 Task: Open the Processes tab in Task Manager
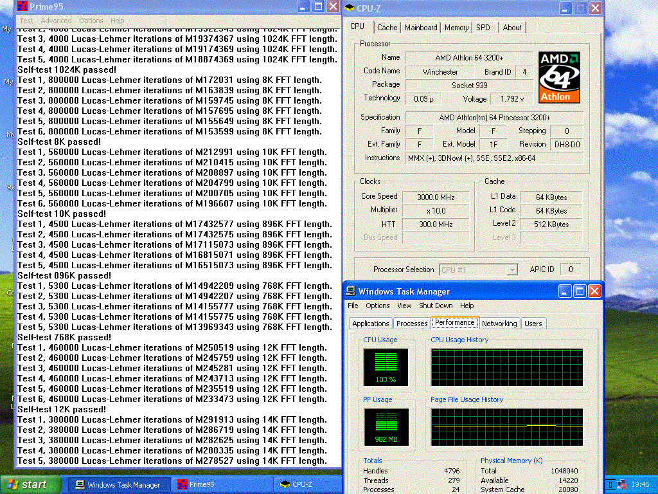[x=411, y=324]
